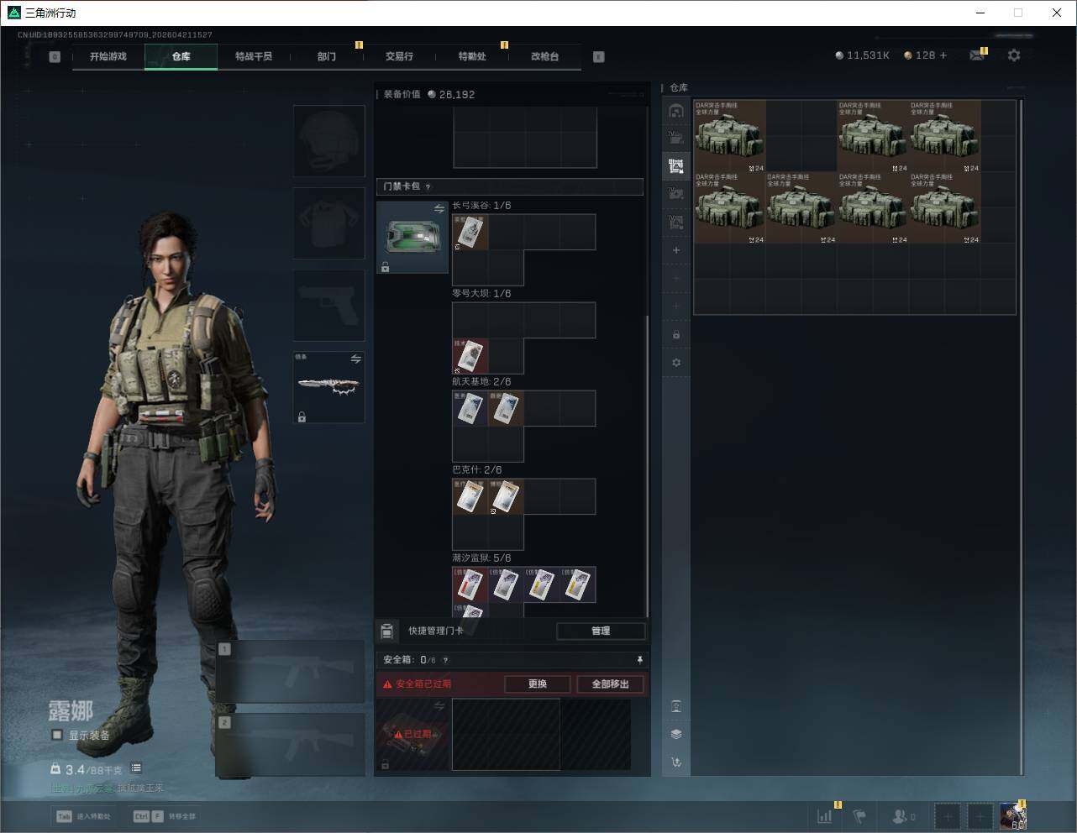Click the flag icon in bottom bar
This screenshot has width=1077, height=833.
859,816
